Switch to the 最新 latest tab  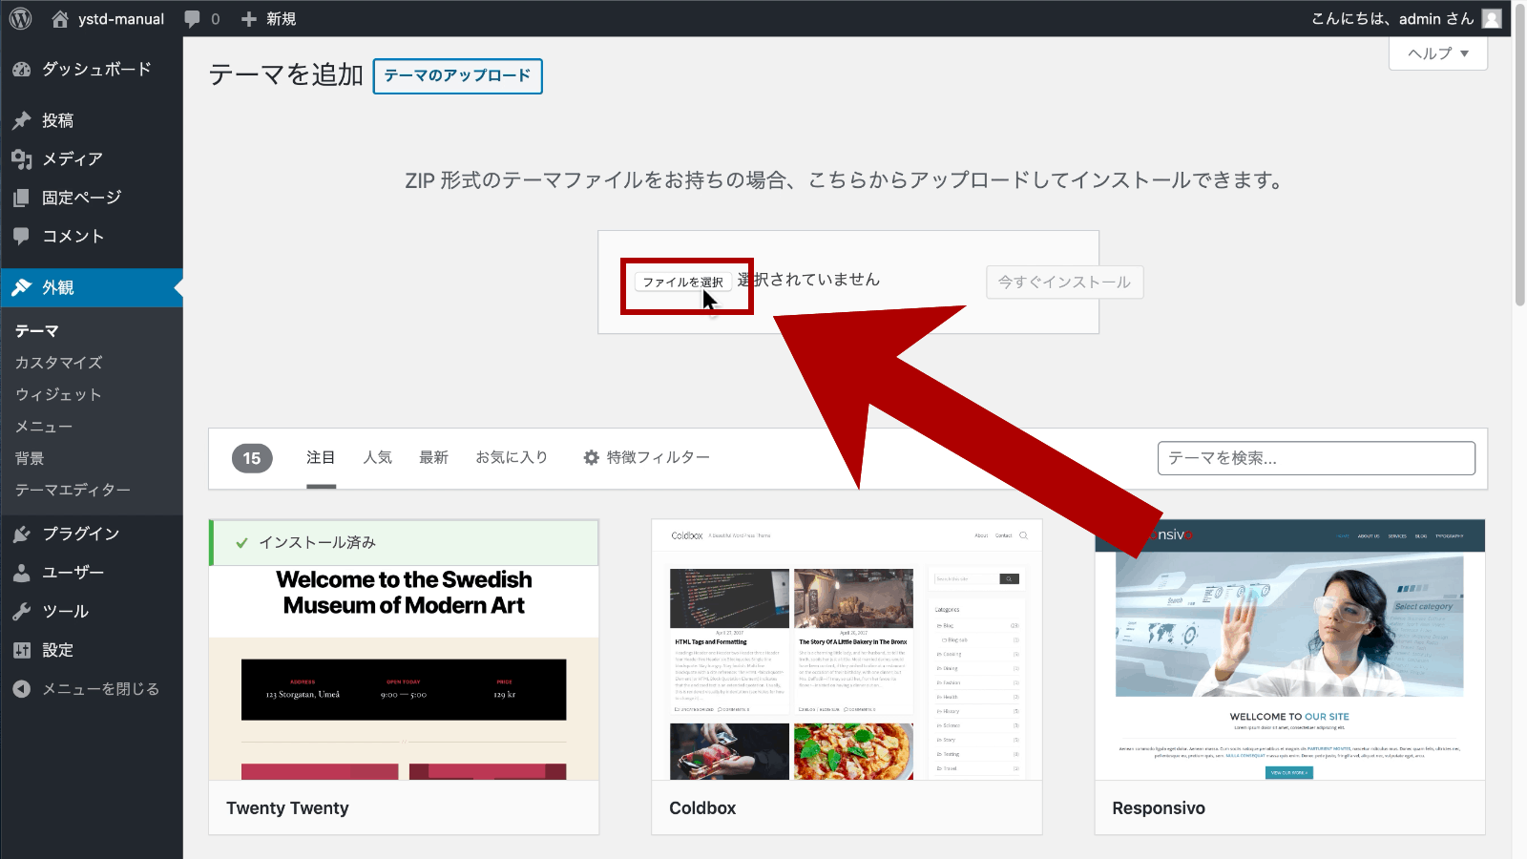click(433, 458)
